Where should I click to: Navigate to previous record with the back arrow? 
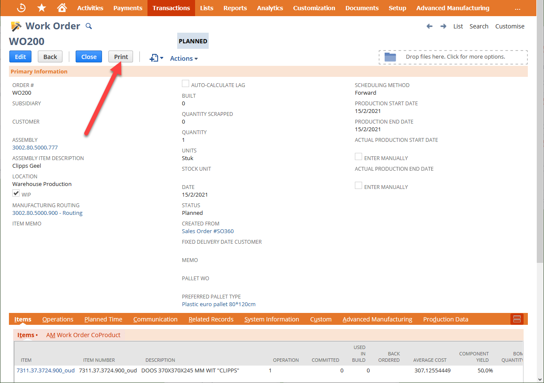click(429, 26)
